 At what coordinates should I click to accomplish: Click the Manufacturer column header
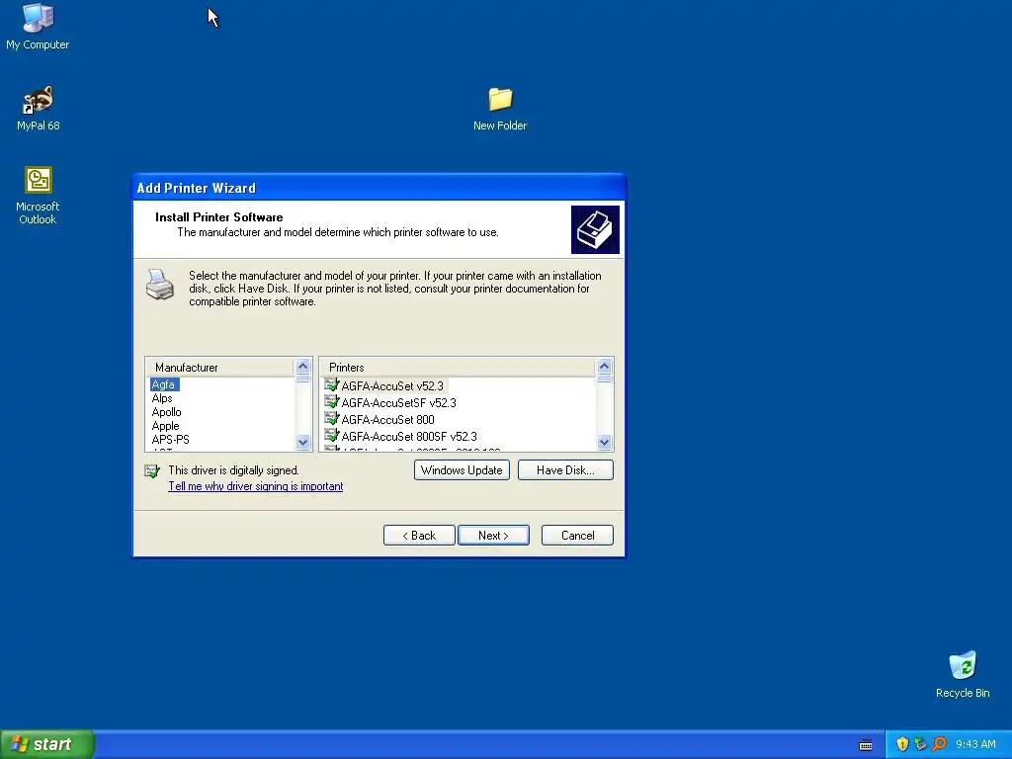pyautogui.click(x=220, y=368)
